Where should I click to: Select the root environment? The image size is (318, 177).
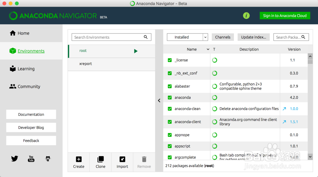point(112,51)
